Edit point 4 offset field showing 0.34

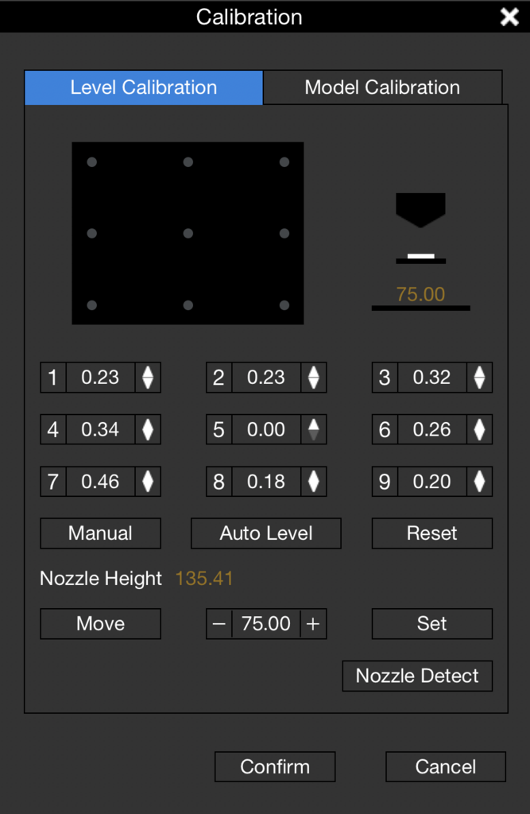point(100,429)
